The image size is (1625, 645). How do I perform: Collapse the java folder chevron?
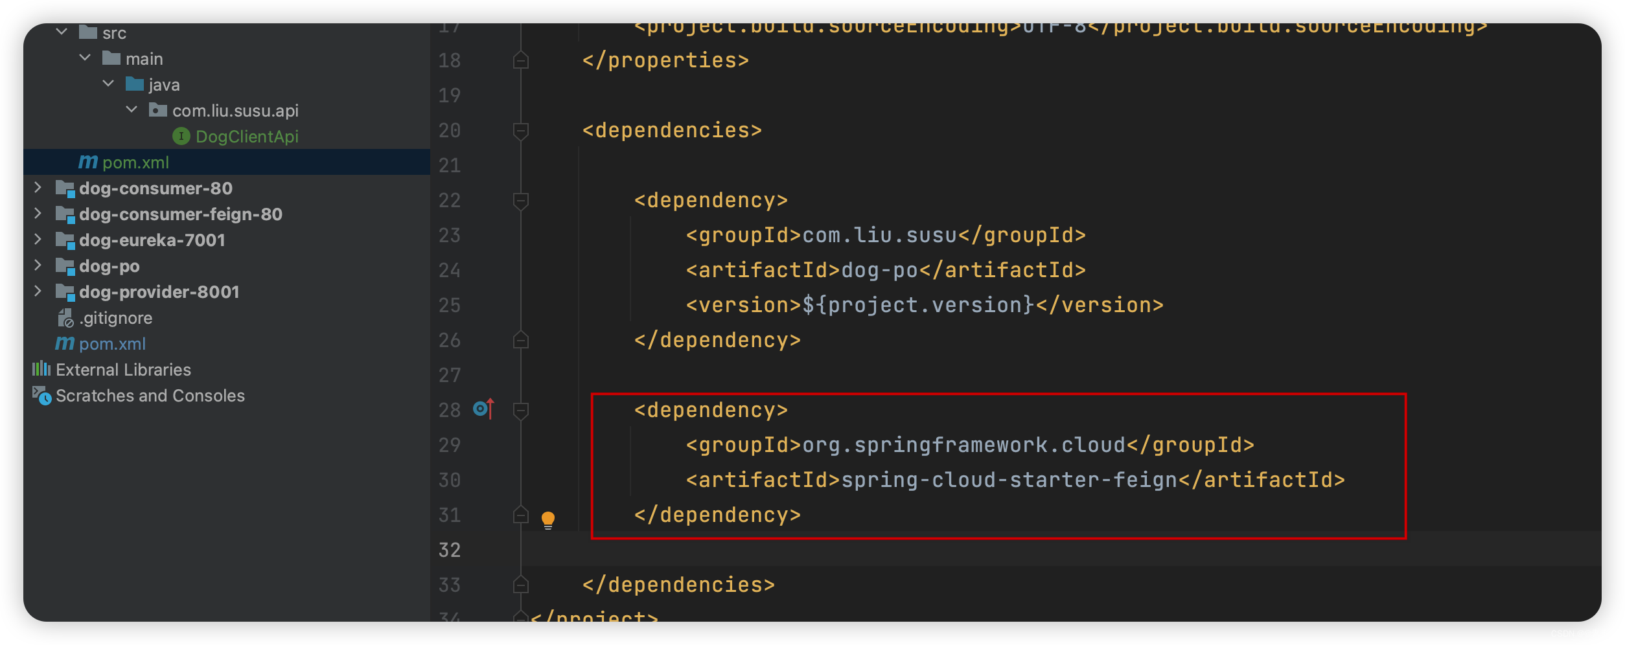click(x=108, y=84)
